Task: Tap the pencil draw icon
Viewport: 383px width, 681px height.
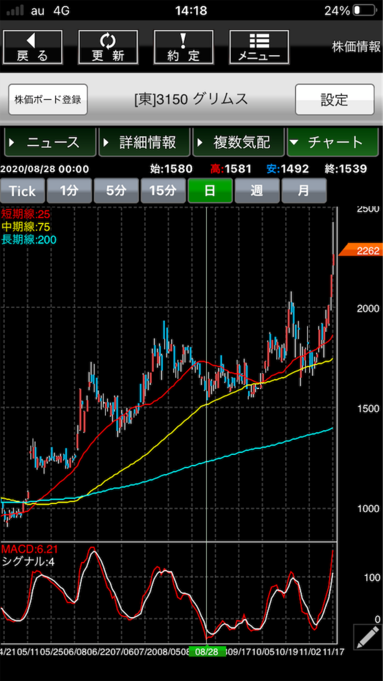Action: (368, 637)
